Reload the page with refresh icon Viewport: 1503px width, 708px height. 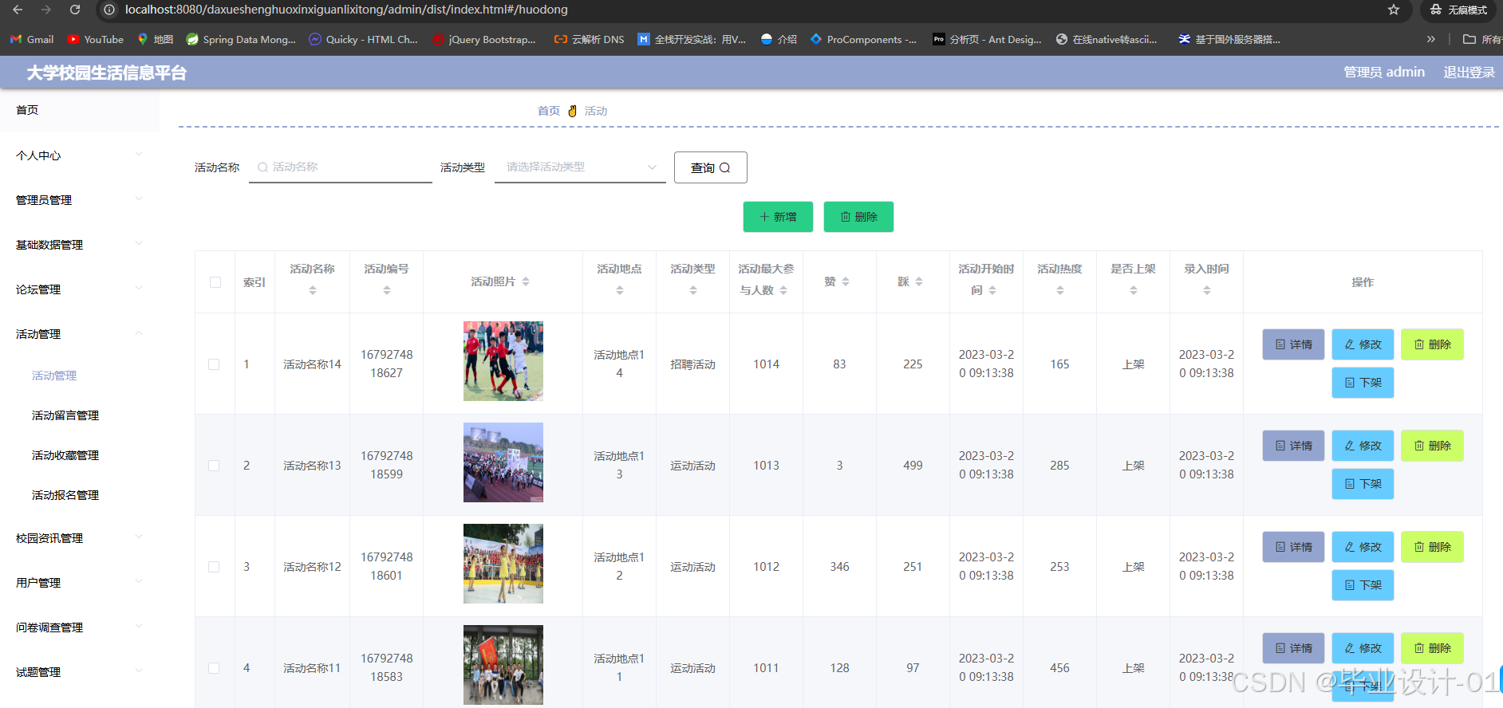[75, 10]
